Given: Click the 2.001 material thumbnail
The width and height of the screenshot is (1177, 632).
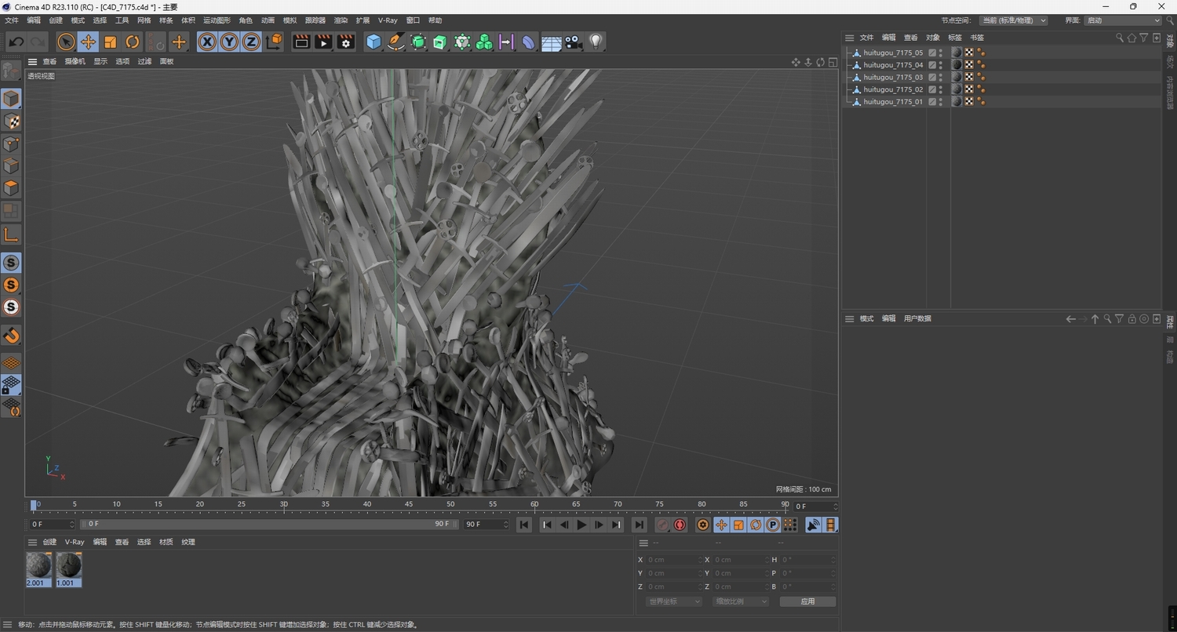Looking at the screenshot, I should (x=38, y=566).
